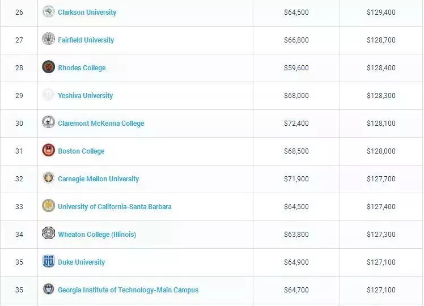
Task: Click the Rhodes College logo icon
Action: pos(48,67)
